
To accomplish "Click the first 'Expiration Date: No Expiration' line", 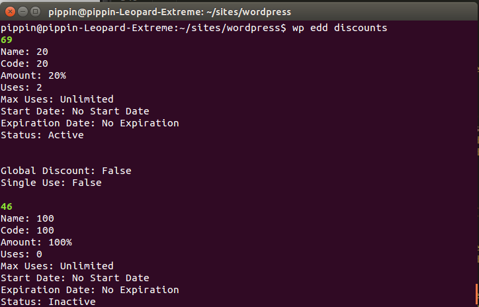I will 90,123.
